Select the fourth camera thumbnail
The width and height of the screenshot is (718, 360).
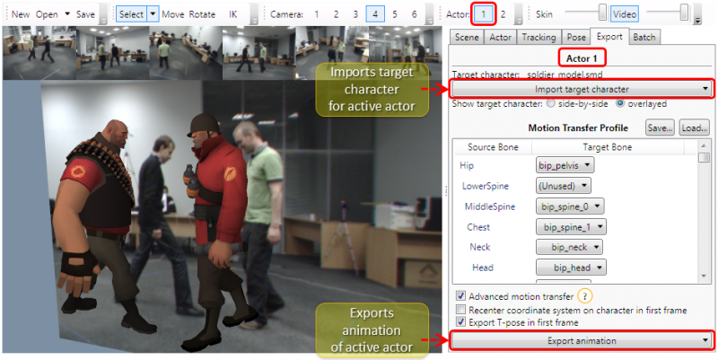click(x=259, y=53)
